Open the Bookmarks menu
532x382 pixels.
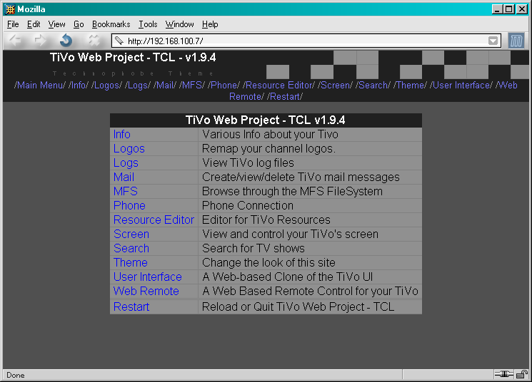(111, 24)
